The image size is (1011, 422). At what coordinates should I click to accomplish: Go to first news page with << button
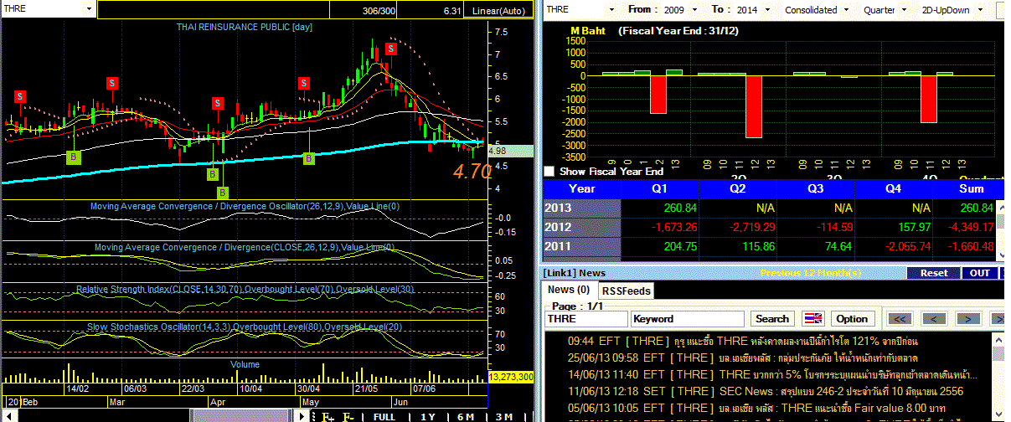coord(900,318)
